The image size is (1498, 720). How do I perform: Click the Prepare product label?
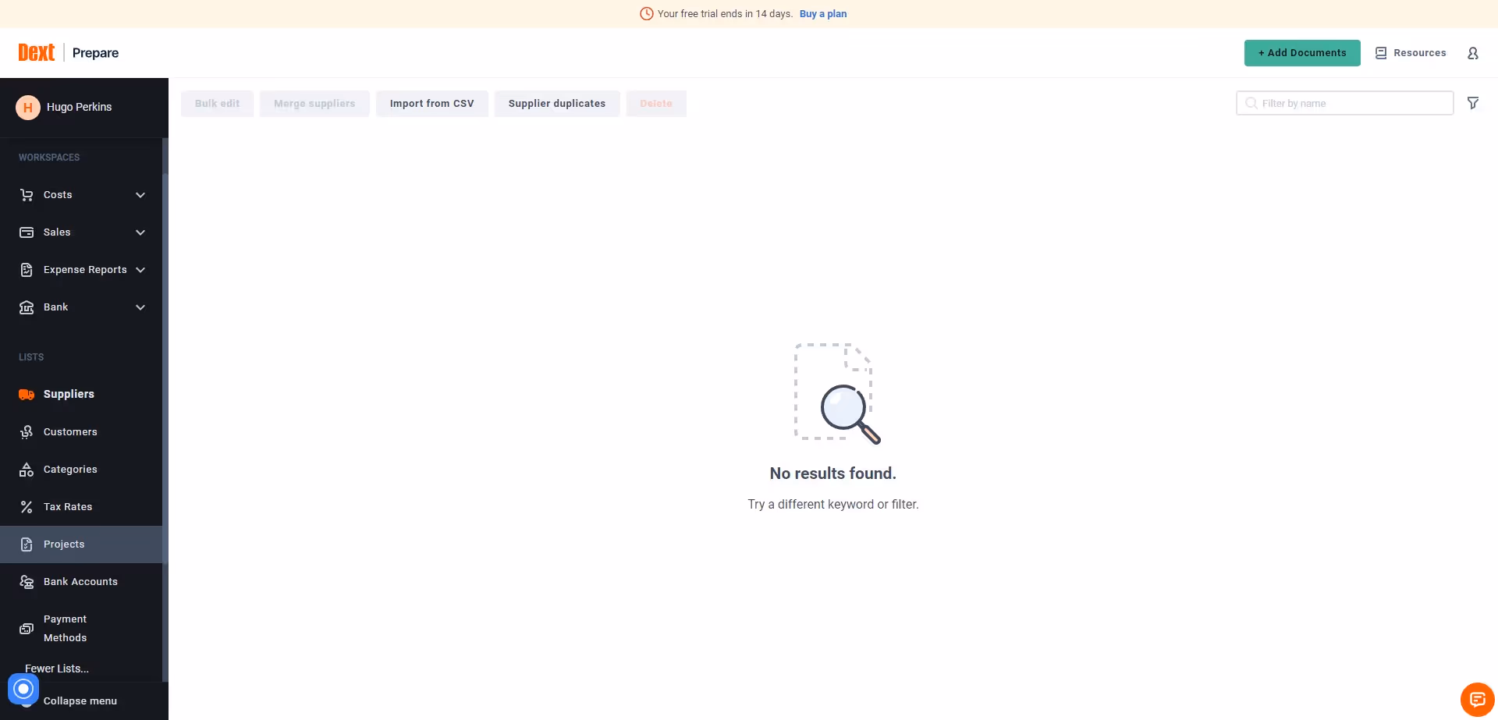95,53
